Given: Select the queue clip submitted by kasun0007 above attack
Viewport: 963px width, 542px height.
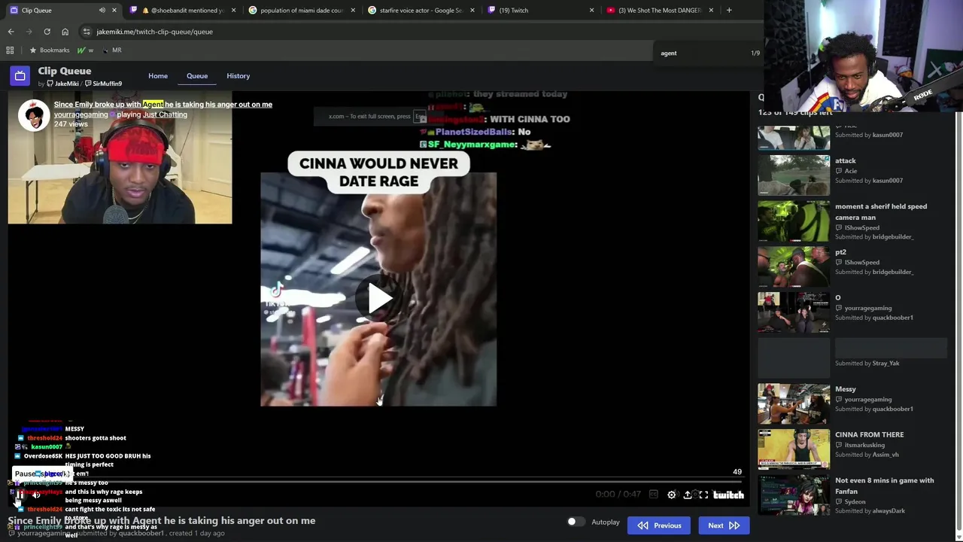Looking at the screenshot, I should 794,137.
